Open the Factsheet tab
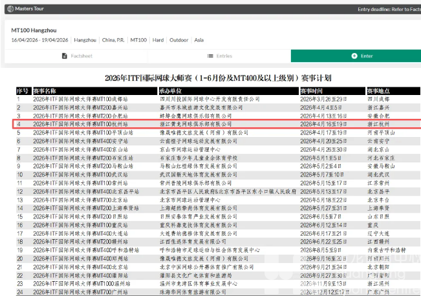421x296 pixels. (76, 56)
